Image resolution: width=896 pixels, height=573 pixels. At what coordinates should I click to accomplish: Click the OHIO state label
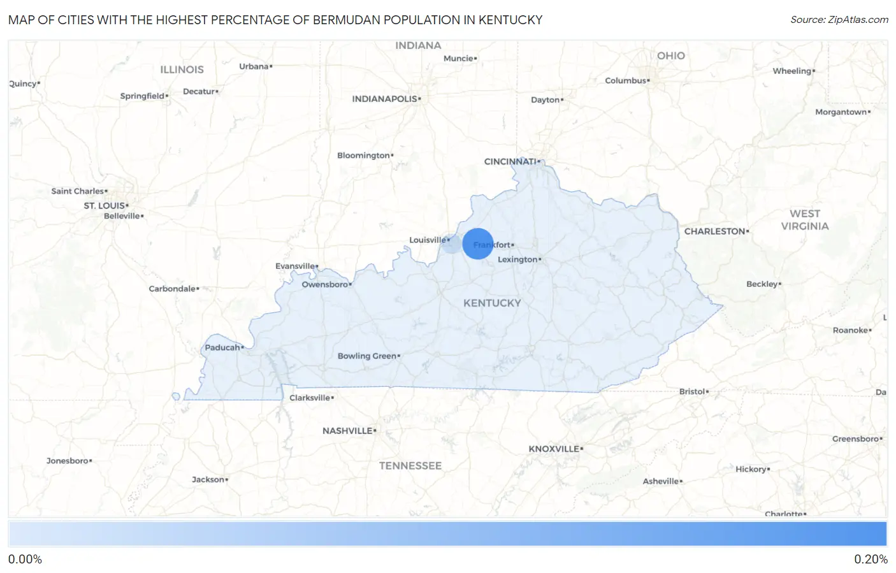pos(671,56)
